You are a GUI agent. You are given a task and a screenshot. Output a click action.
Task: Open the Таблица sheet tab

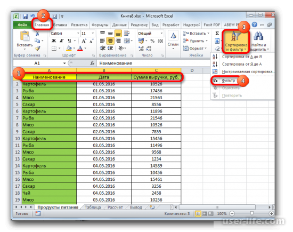click(93, 207)
